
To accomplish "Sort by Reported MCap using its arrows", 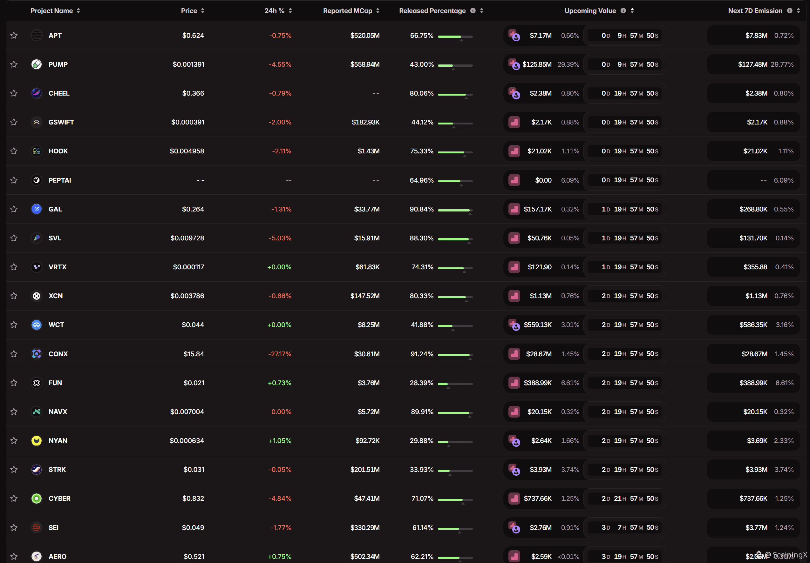I will (378, 10).
